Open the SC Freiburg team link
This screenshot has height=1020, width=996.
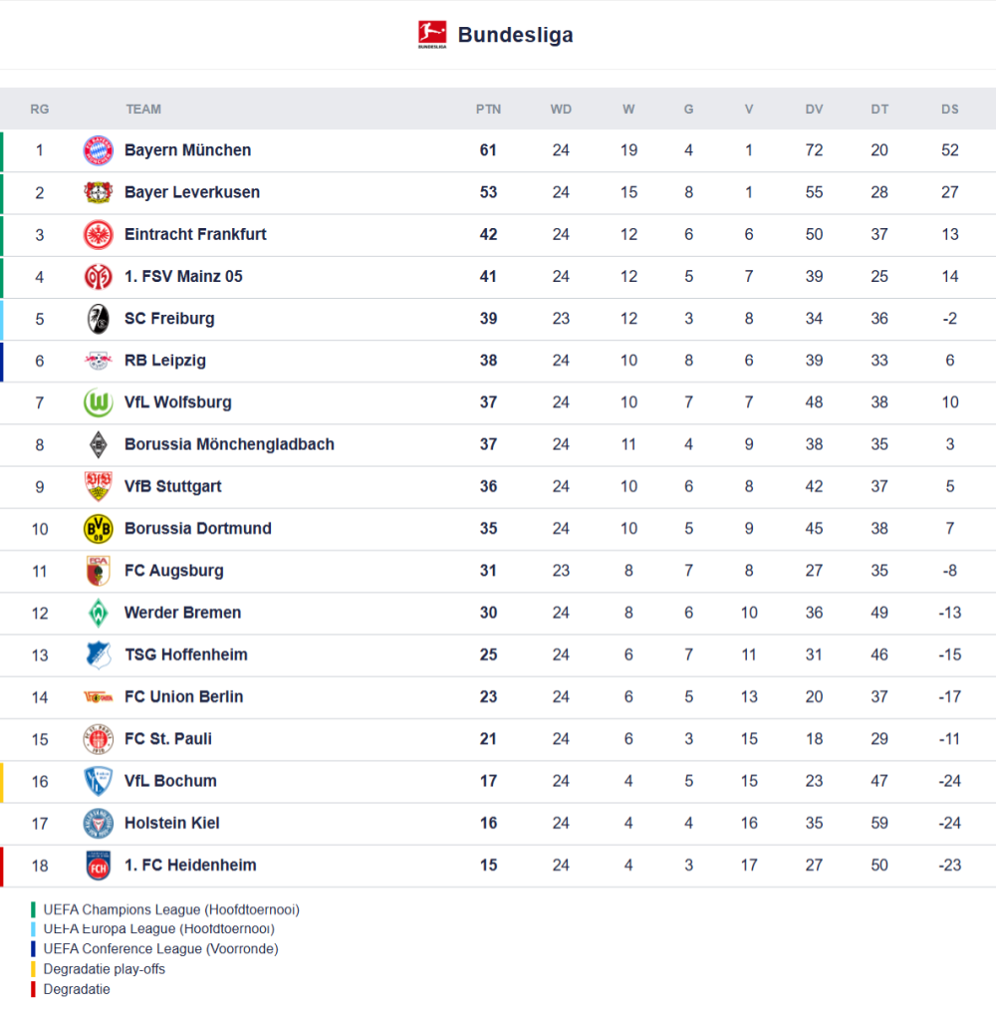click(x=169, y=319)
